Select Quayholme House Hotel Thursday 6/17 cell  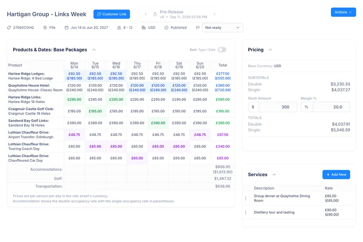coord(137,88)
